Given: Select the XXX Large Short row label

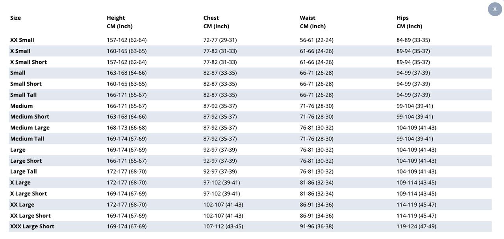Looking at the screenshot, I should (32, 226).
